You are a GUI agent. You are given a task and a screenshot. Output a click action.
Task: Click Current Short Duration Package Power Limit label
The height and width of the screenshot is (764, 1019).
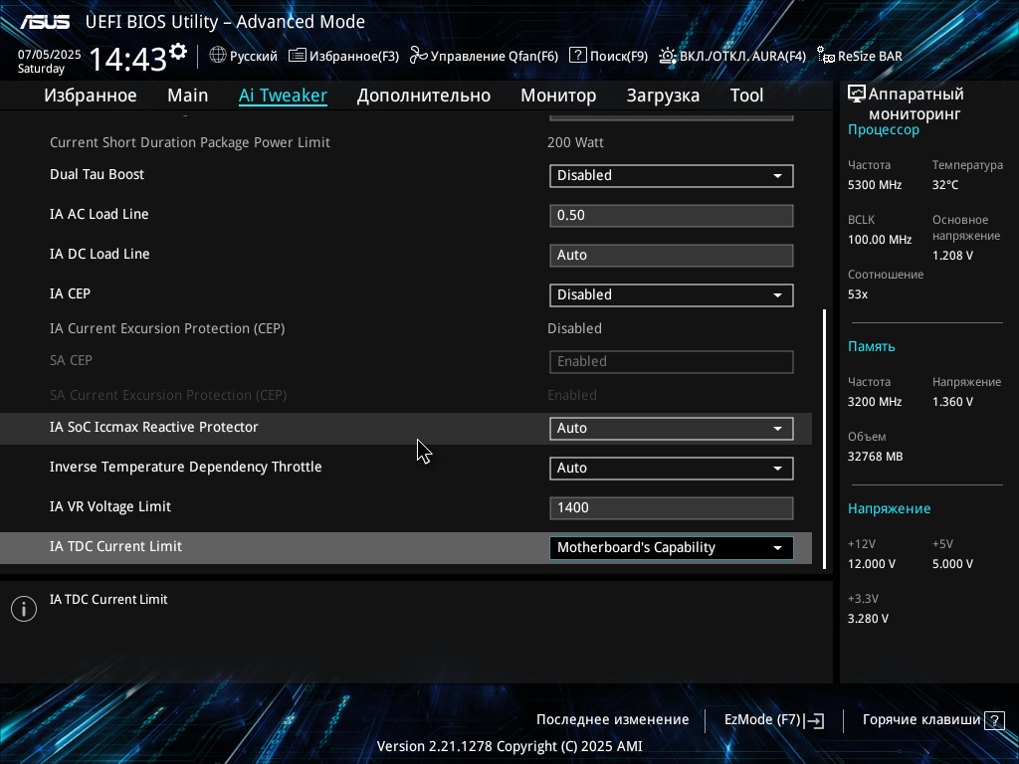pyautogui.click(x=190, y=142)
